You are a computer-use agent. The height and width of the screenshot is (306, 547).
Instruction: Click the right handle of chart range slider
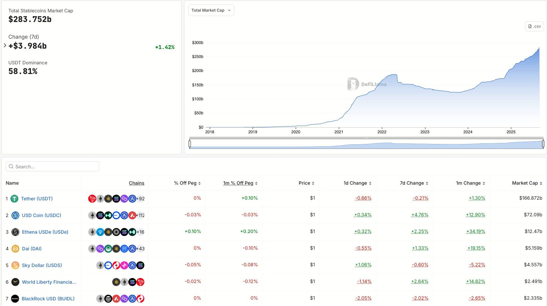pos(543,144)
